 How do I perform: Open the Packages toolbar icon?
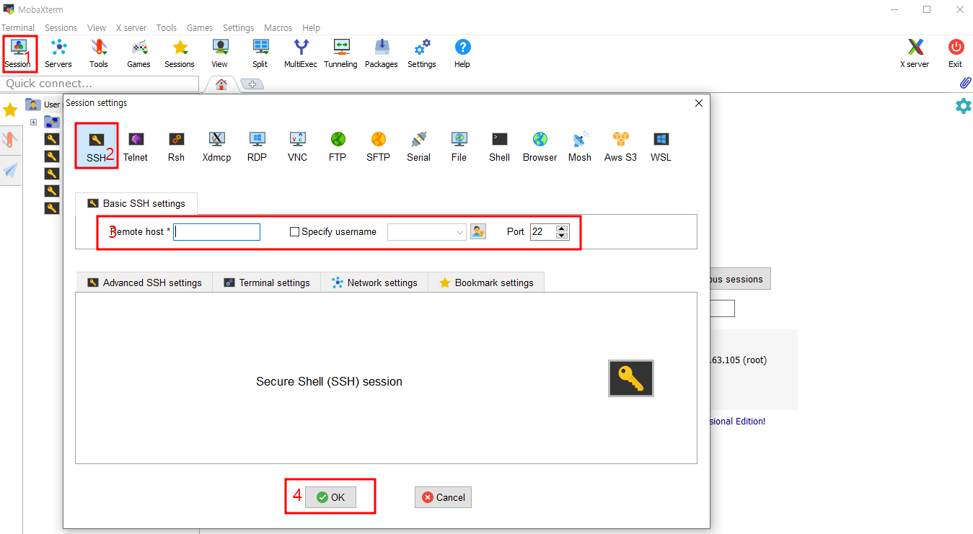(382, 54)
